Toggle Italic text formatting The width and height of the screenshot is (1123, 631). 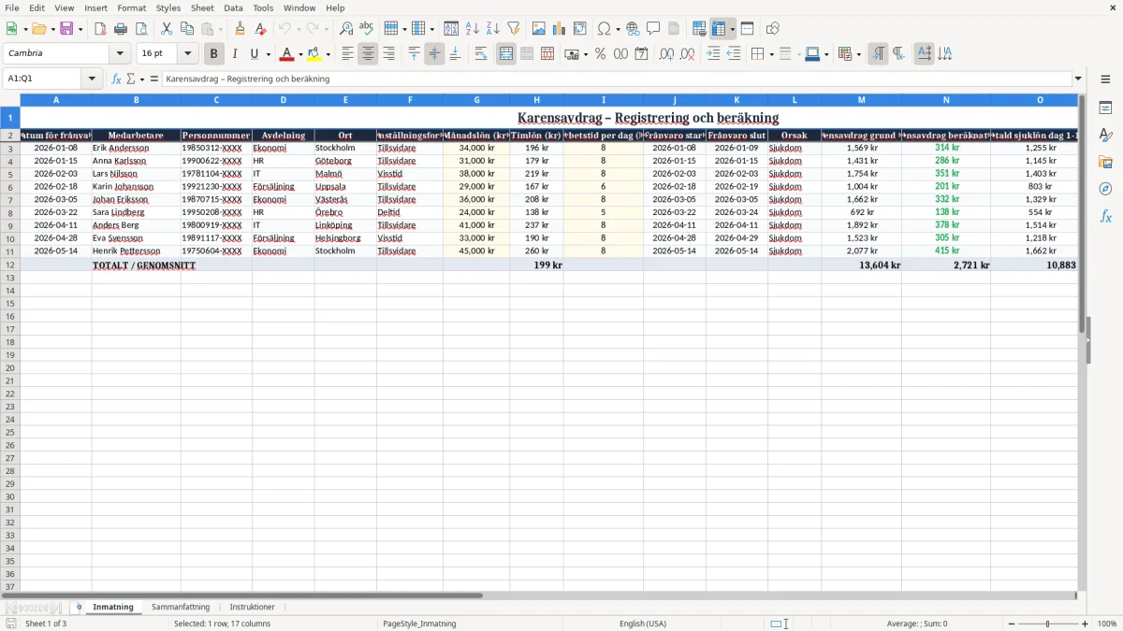(x=235, y=54)
